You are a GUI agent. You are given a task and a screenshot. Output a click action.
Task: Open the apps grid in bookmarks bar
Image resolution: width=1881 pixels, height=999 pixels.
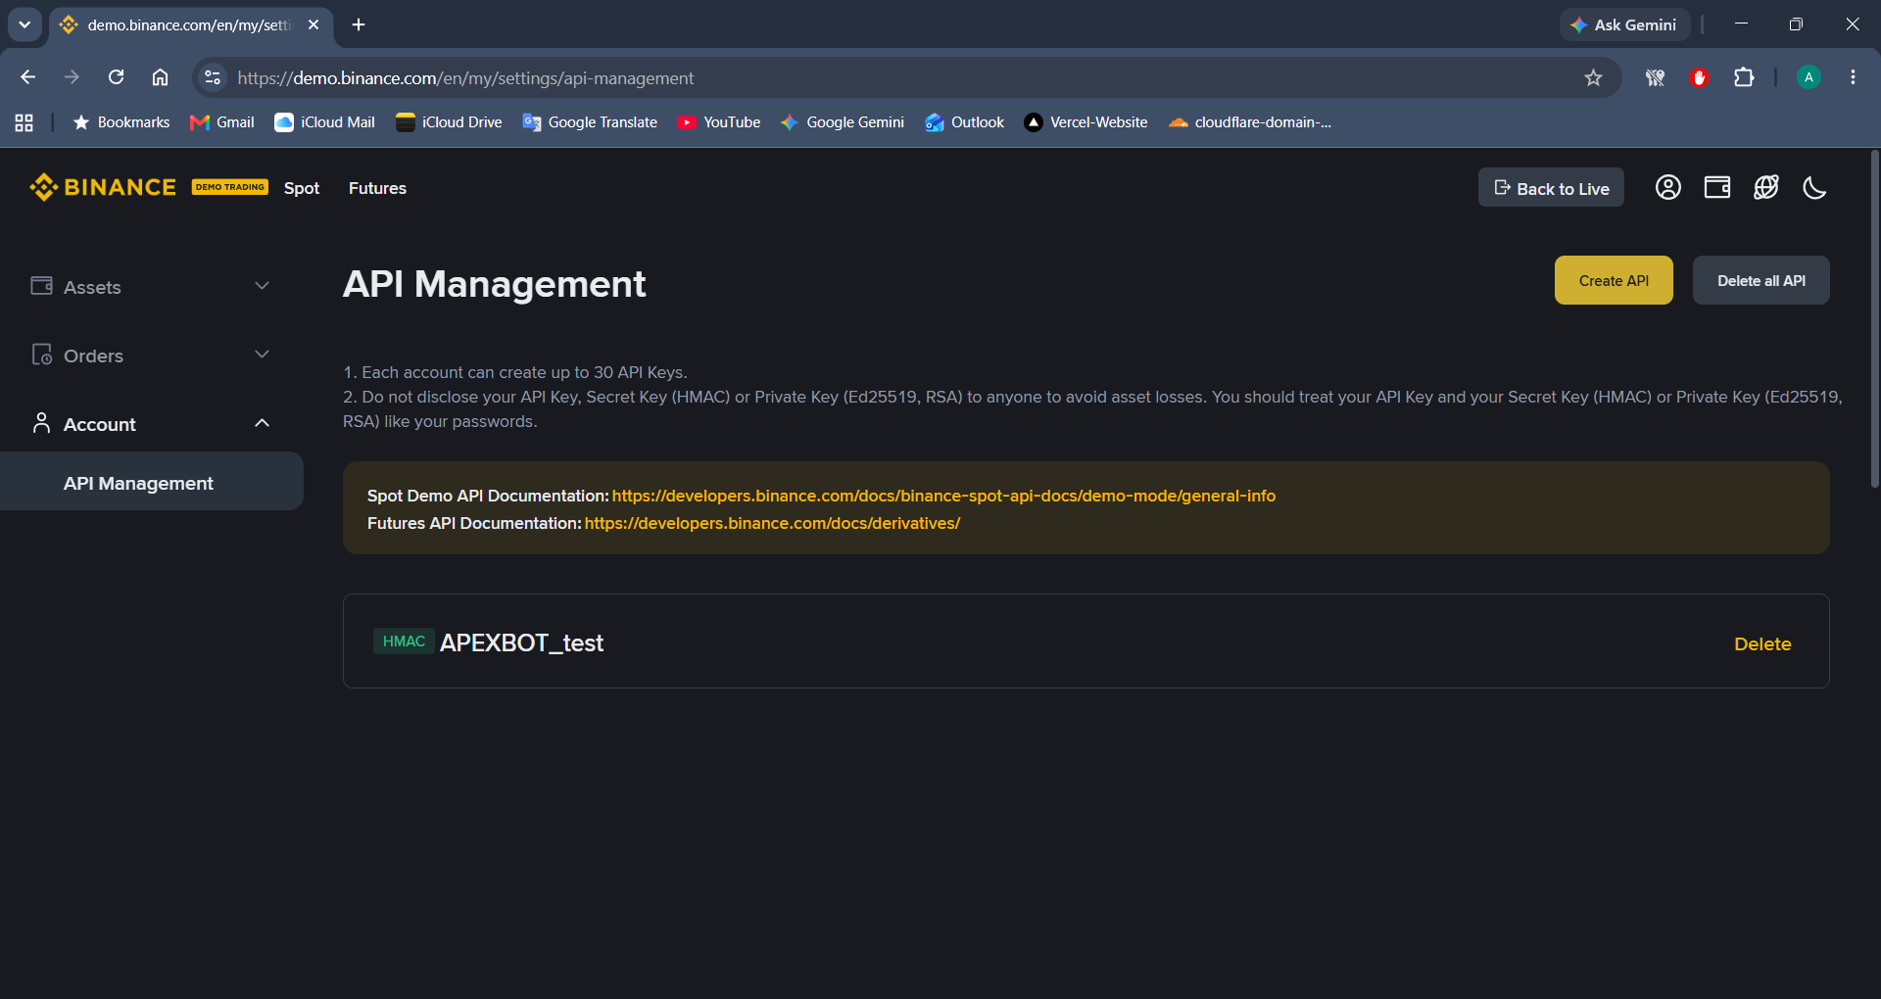point(24,122)
